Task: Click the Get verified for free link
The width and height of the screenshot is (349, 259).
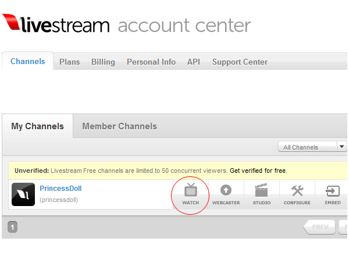Action: (x=258, y=171)
